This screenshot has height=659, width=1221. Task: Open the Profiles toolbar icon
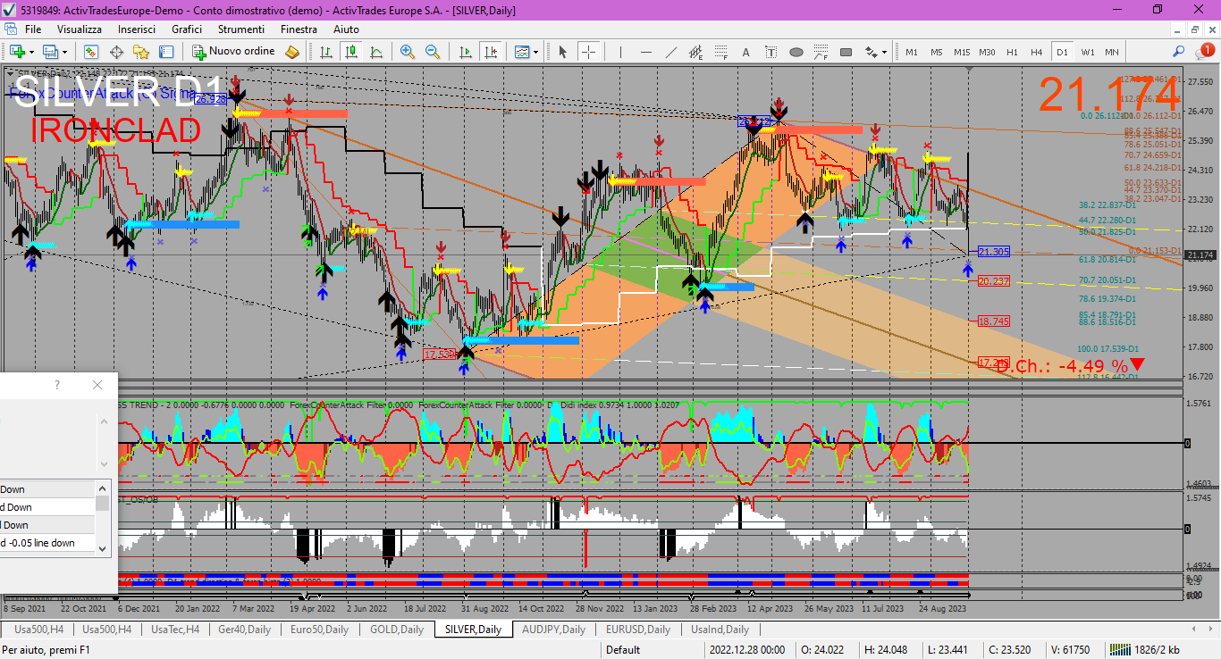pyautogui.click(x=49, y=52)
